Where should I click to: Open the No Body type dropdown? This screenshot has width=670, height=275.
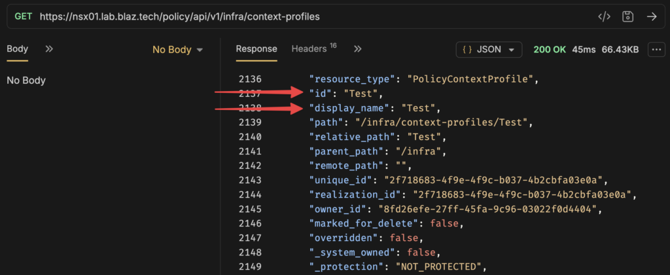[x=177, y=50]
